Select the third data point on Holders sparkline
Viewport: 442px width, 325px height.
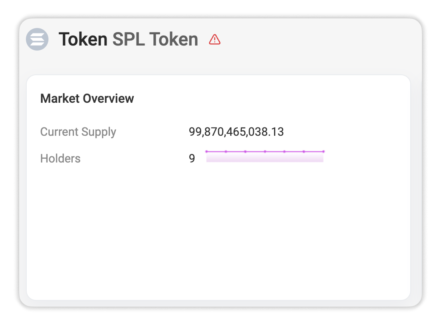coord(246,152)
